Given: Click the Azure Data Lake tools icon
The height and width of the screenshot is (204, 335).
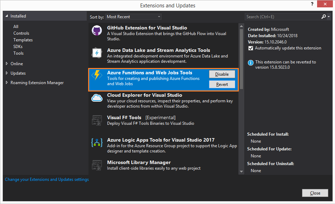Looking at the screenshot, I should point(97,53).
